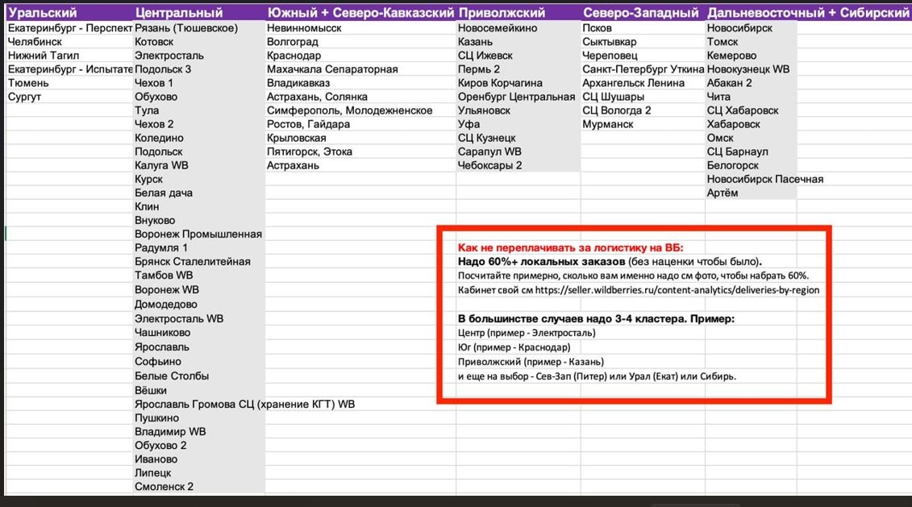Click the Чашниково cell
The width and height of the screenshot is (912, 507).
tap(199, 333)
